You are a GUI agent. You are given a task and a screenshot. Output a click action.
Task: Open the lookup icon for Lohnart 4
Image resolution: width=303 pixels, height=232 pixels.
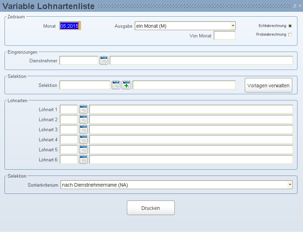point(83,140)
